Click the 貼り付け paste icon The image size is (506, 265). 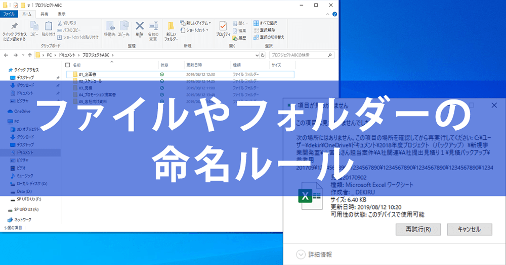pos(49,29)
